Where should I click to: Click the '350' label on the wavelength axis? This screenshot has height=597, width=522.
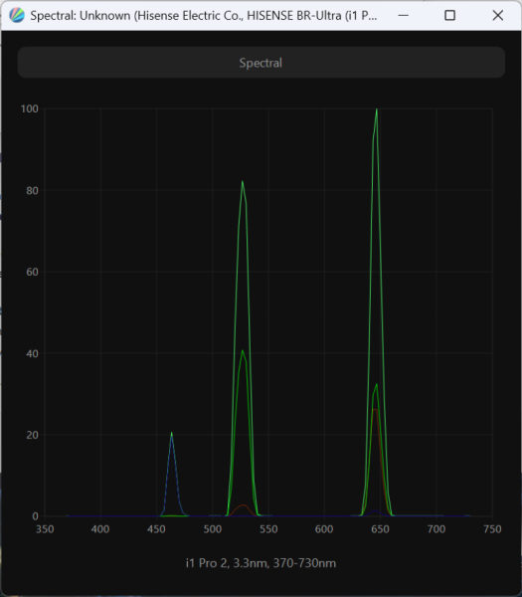click(x=45, y=529)
